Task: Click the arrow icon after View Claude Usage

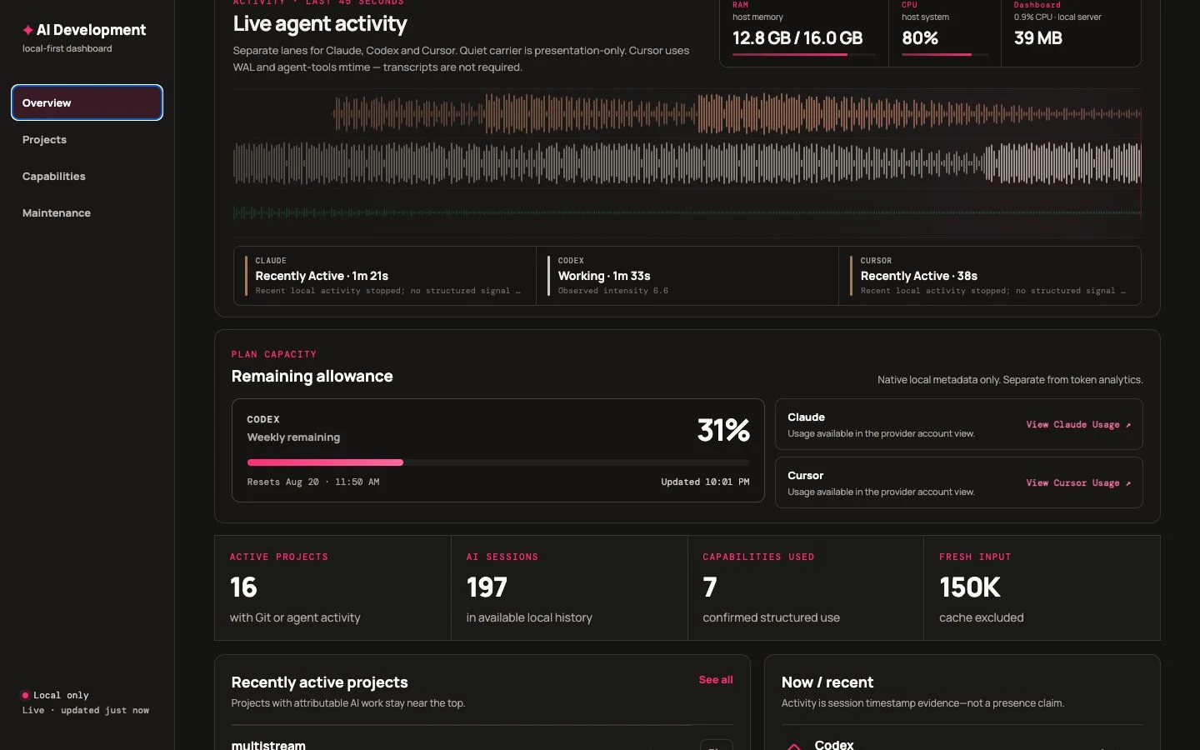Action: pyautogui.click(x=1128, y=425)
